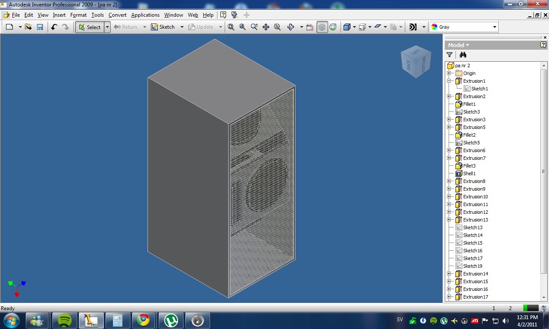Image resolution: width=549 pixels, height=329 pixels.
Task: Expand the Extrusion2 tree node
Action: click(x=449, y=96)
